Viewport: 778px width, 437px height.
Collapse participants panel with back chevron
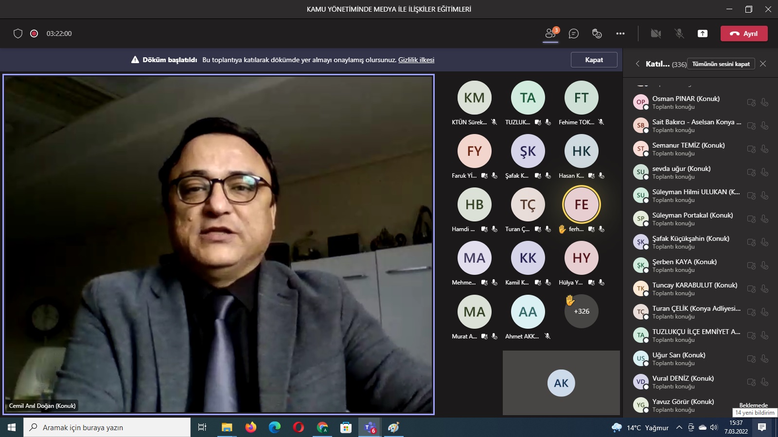(x=637, y=64)
